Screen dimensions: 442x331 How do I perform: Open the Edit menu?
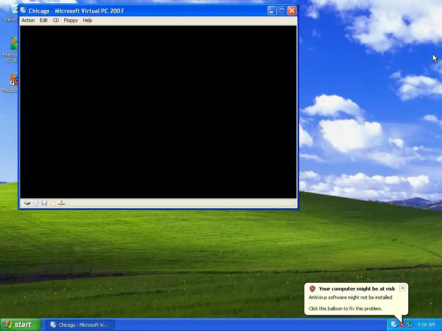tap(44, 20)
